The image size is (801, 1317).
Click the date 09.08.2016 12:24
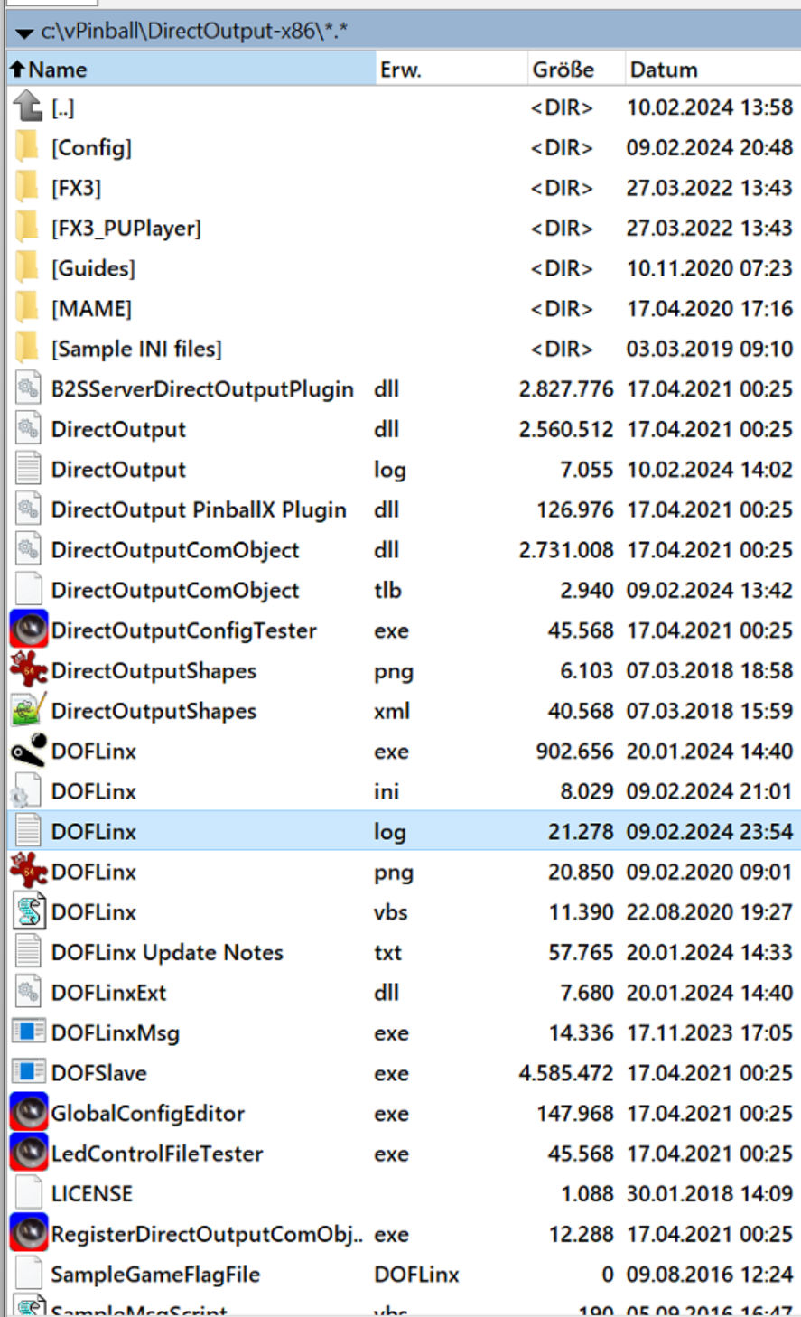click(x=710, y=1274)
